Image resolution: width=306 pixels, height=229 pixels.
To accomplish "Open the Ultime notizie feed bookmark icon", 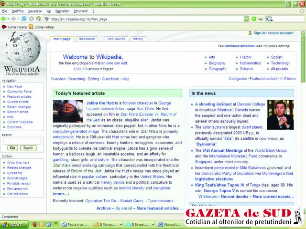I will [31, 27].
